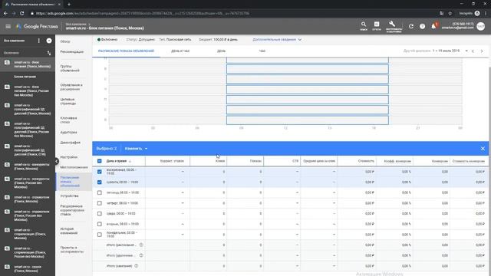Click the translate page icon in address bar
491x276 pixels.
442,14
